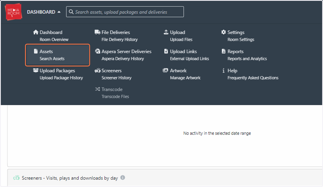Click Upload Package History text
323x187 pixels.
tap(61, 78)
